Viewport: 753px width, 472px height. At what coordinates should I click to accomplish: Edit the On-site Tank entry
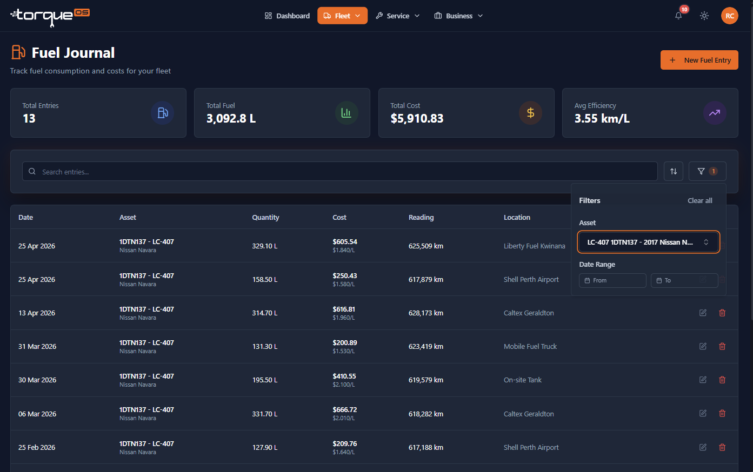tap(703, 380)
